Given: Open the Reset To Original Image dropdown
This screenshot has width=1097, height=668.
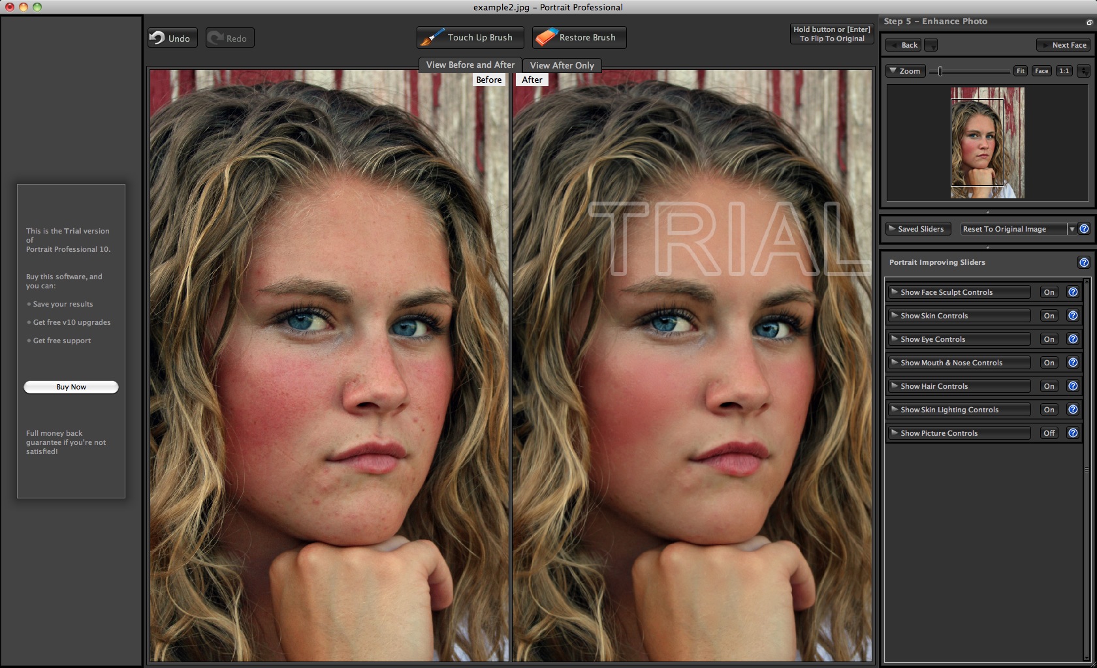Looking at the screenshot, I should (1072, 228).
